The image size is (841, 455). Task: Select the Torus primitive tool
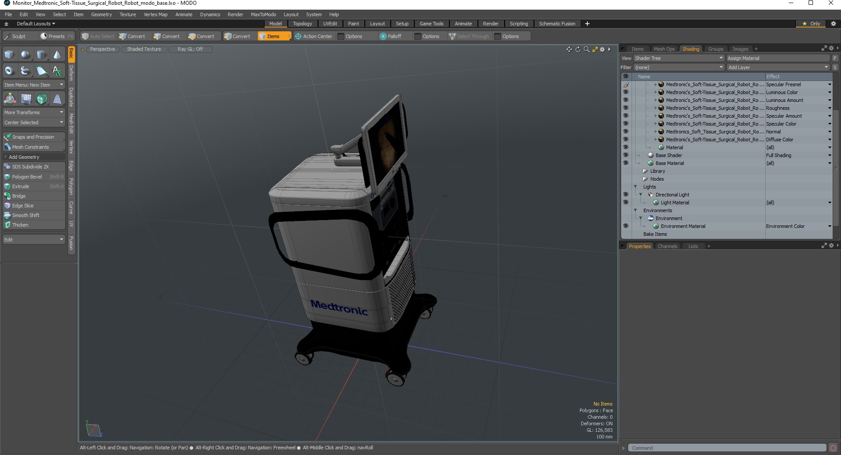[x=9, y=70]
